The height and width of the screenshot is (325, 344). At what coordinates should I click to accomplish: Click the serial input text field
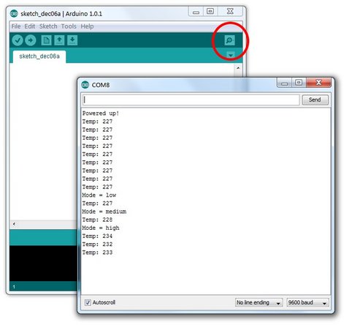point(191,100)
